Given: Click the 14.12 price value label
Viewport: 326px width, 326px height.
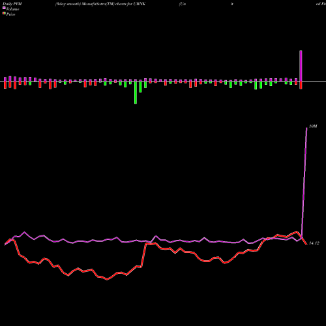Looking at the screenshot, I should pyautogui.click(x=314, y=243).
